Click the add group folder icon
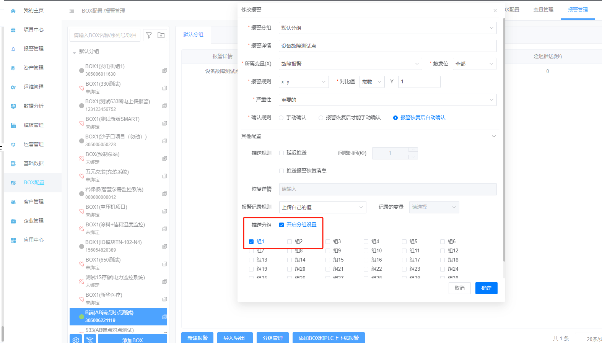The image size is (602, 343). [161, 35]
